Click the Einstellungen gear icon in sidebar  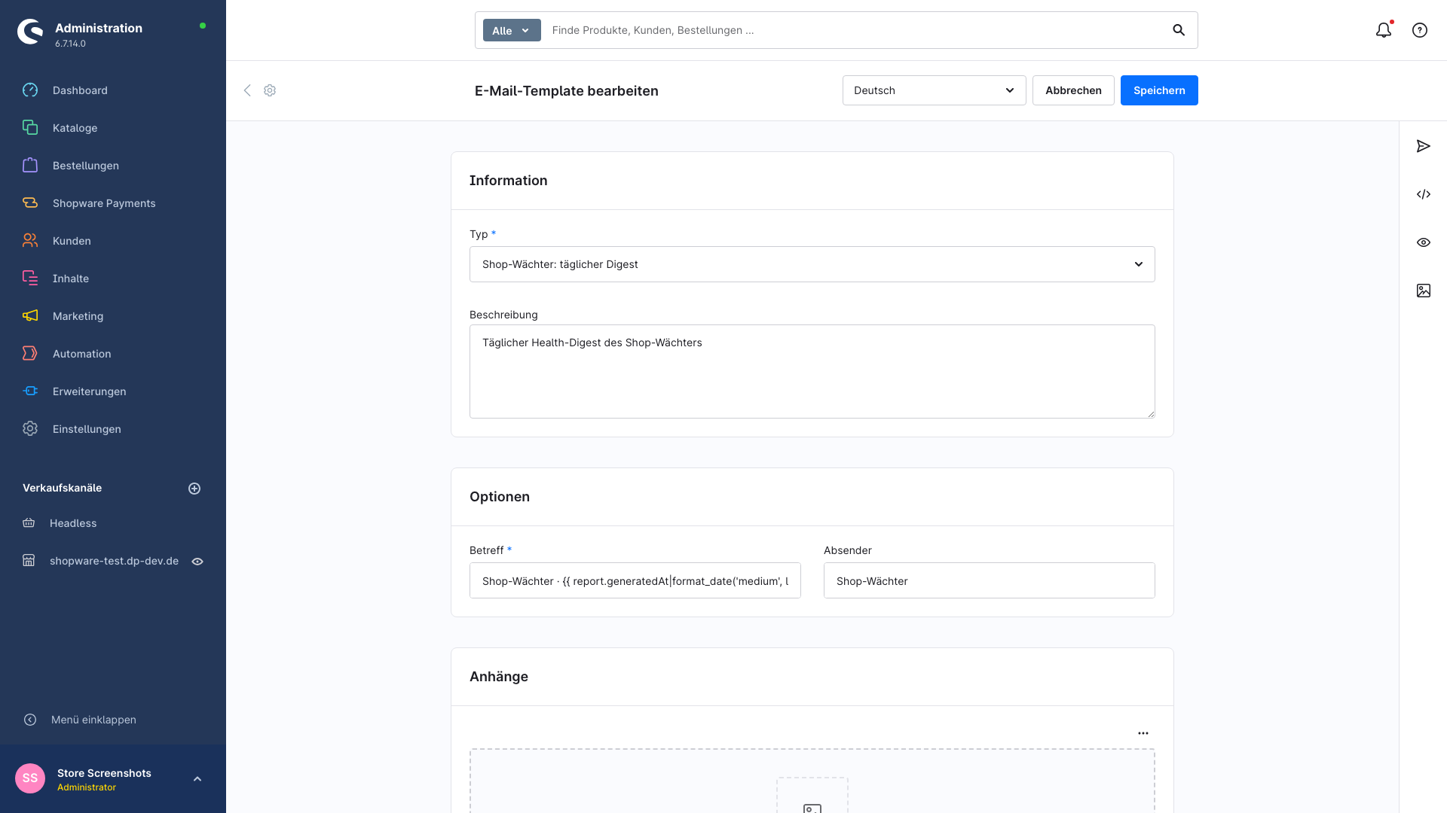(30, 429)
